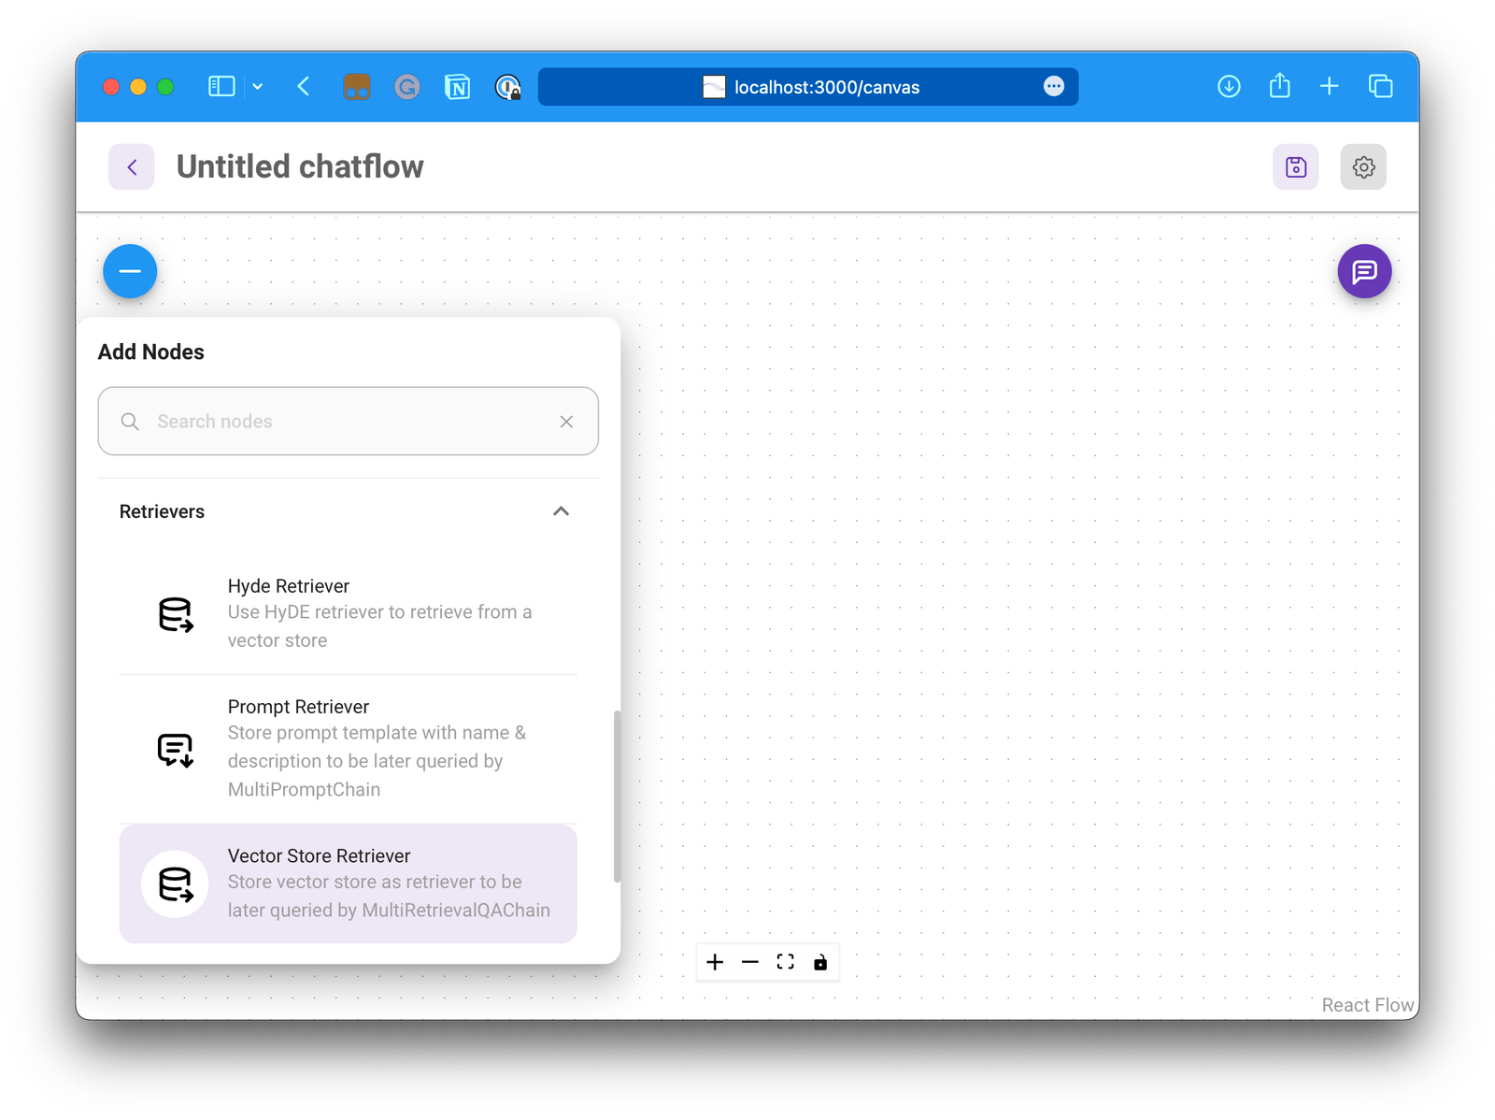Click the chatflow back arrow button
The height and width of the screenshot is (1120, 1495).
pyautogui.click(x=132, y=167)
